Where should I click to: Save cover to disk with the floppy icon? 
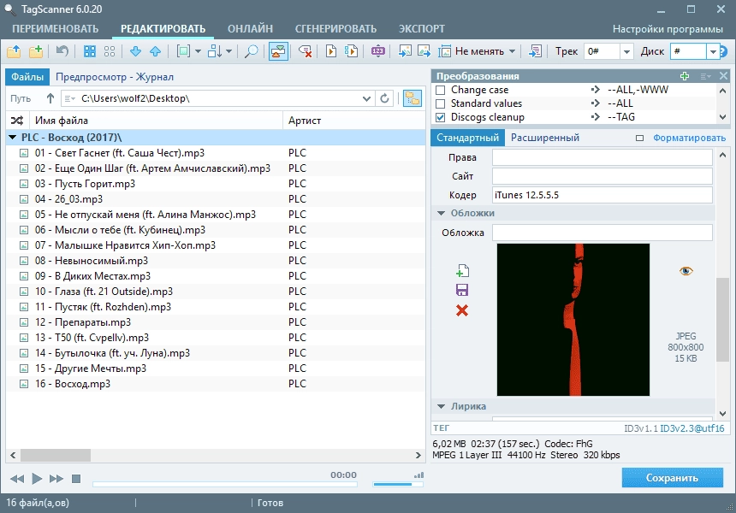[x=462, y=290]
